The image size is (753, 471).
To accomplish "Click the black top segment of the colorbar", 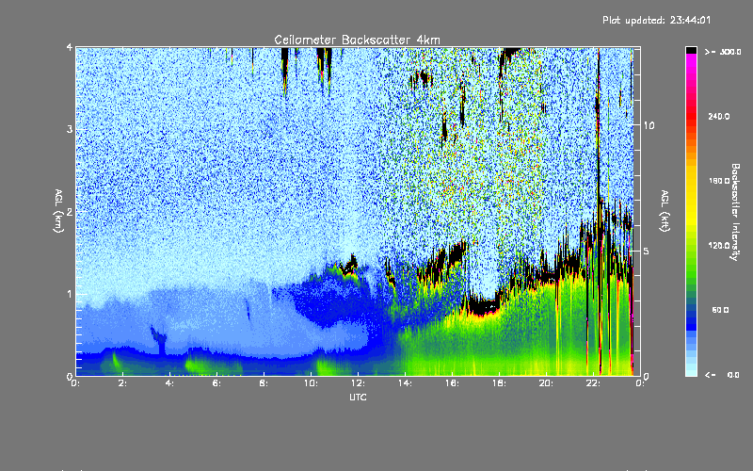I will pyautogui.click(x=691, y=50).
